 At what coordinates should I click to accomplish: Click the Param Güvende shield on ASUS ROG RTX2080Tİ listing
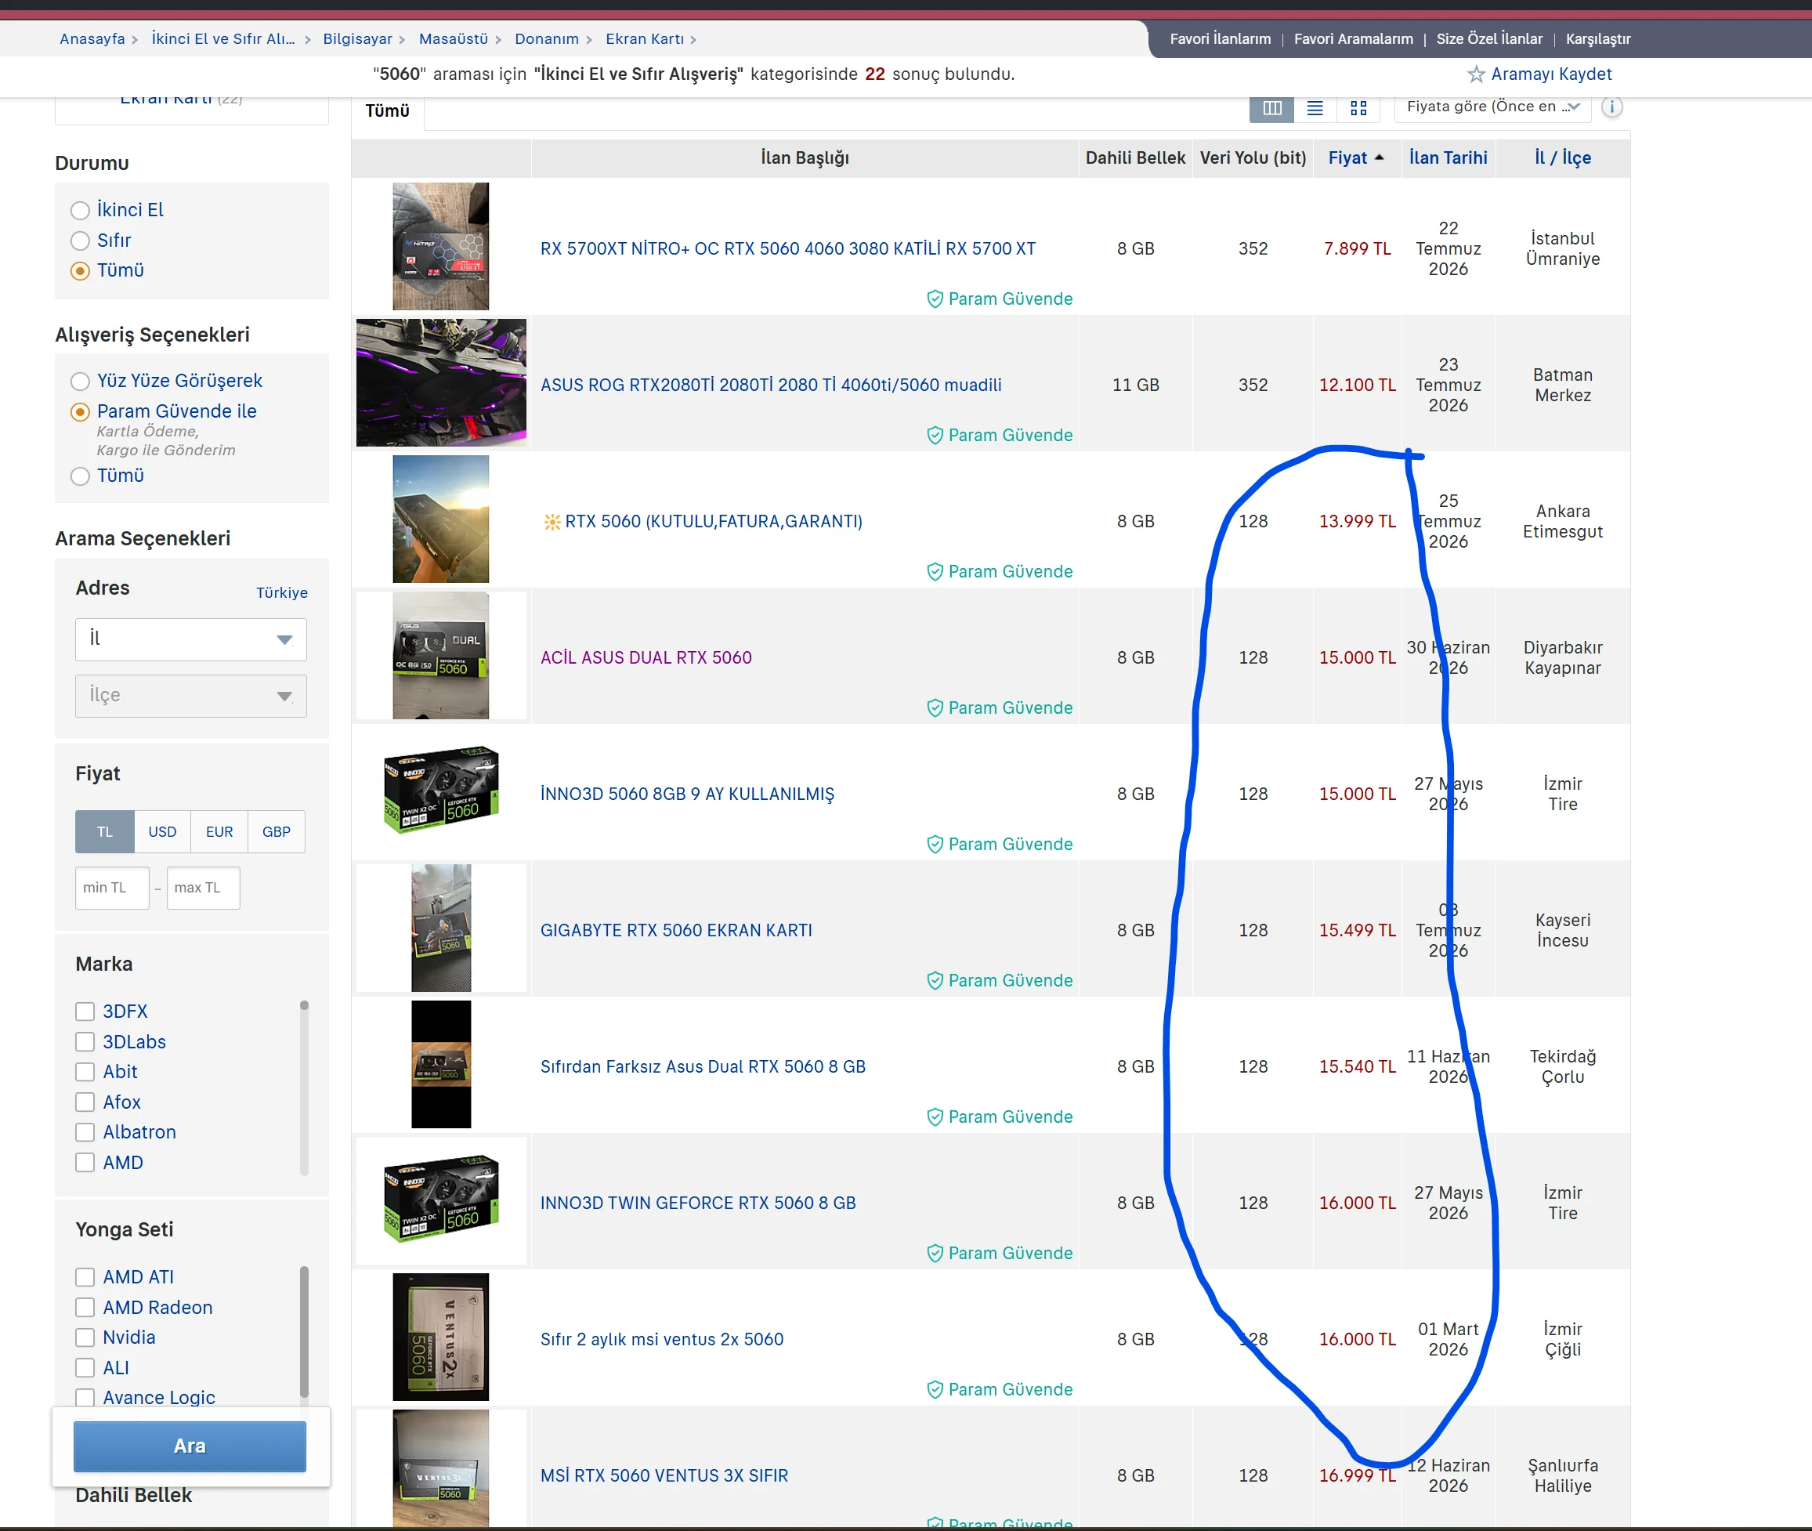[x=935, y=435]
